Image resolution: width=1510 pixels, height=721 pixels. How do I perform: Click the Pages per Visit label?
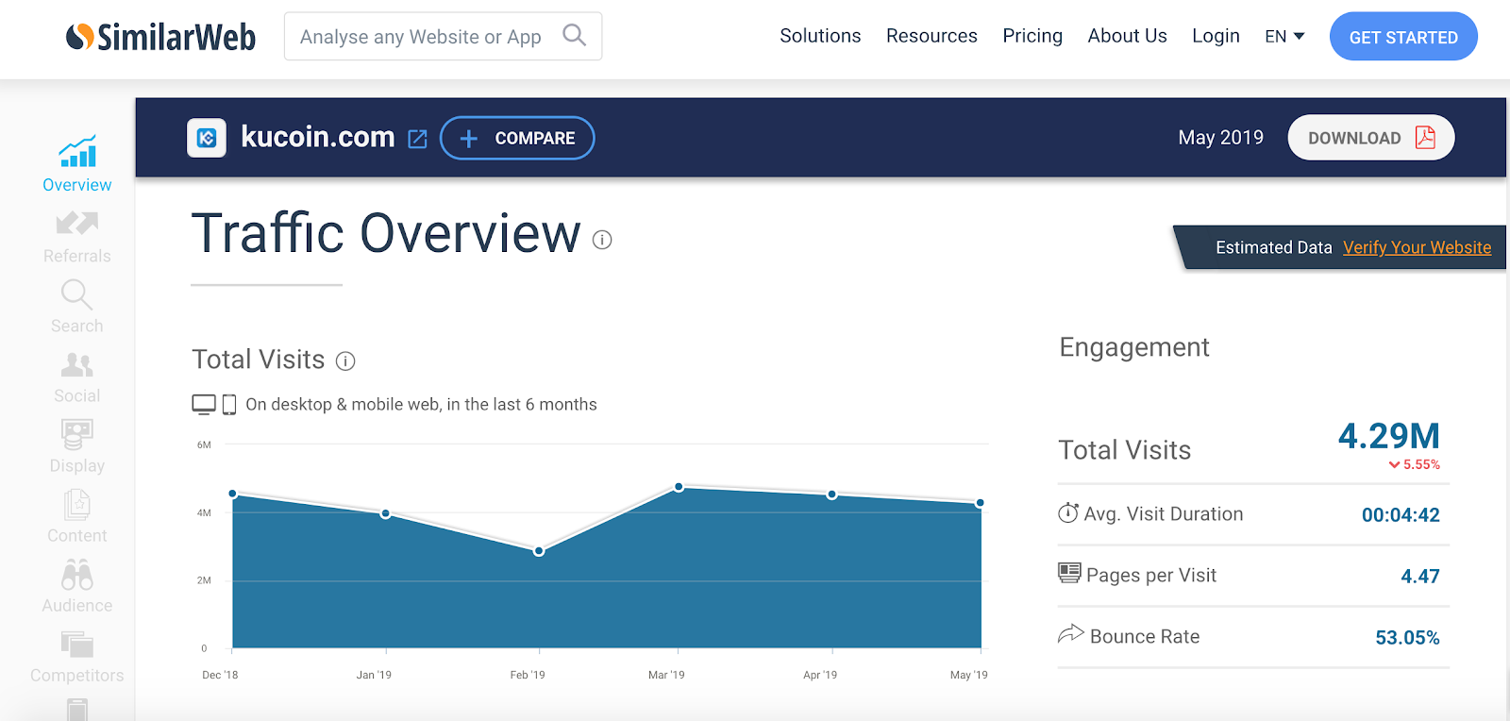[1151, 576]
